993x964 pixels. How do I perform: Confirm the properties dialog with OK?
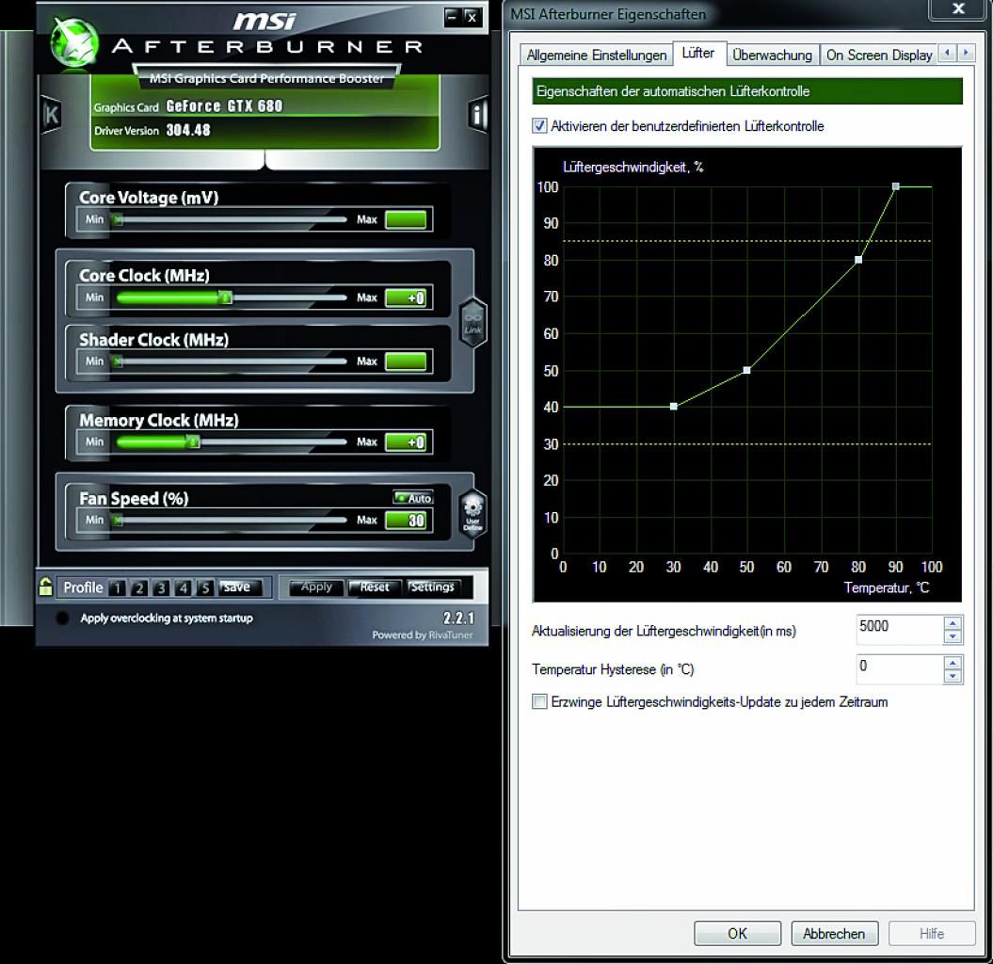pyautogui.click(x=737, y=933)
